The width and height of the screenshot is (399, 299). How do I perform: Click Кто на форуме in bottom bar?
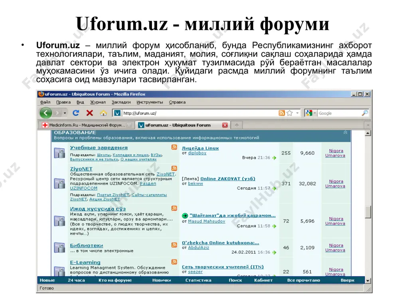pos(115,280)
